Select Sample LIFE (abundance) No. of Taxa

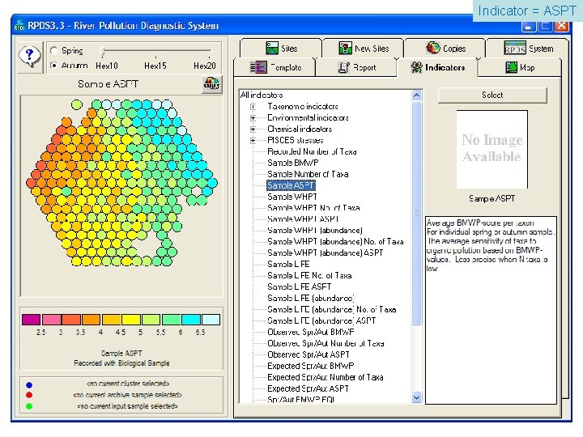[332, 309]
